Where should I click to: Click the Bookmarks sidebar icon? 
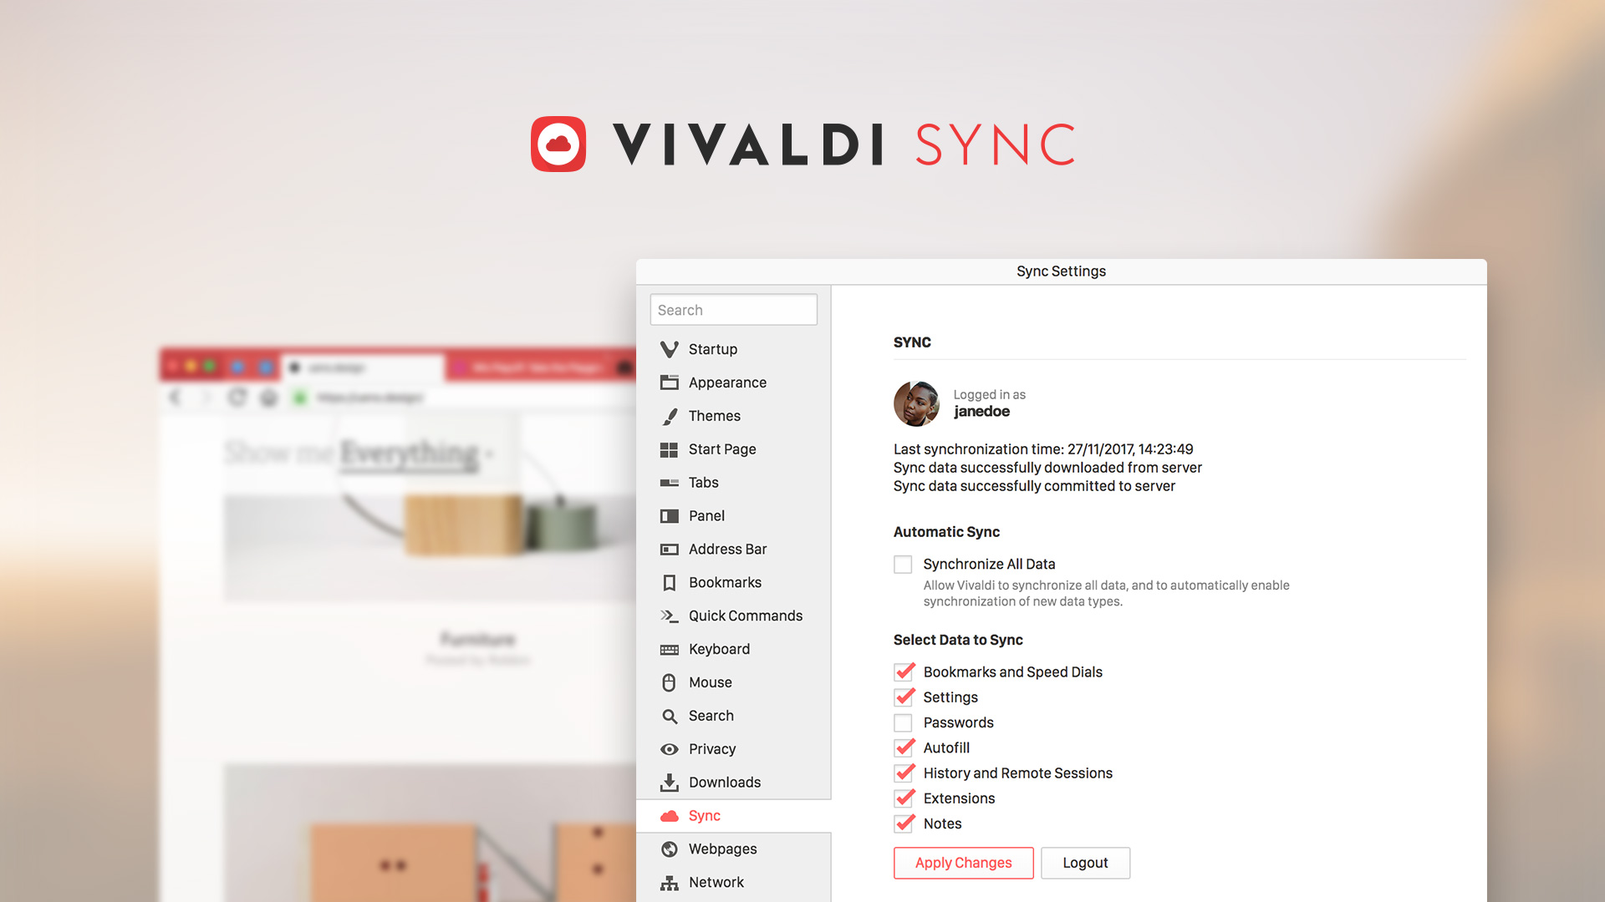[669, 583]
